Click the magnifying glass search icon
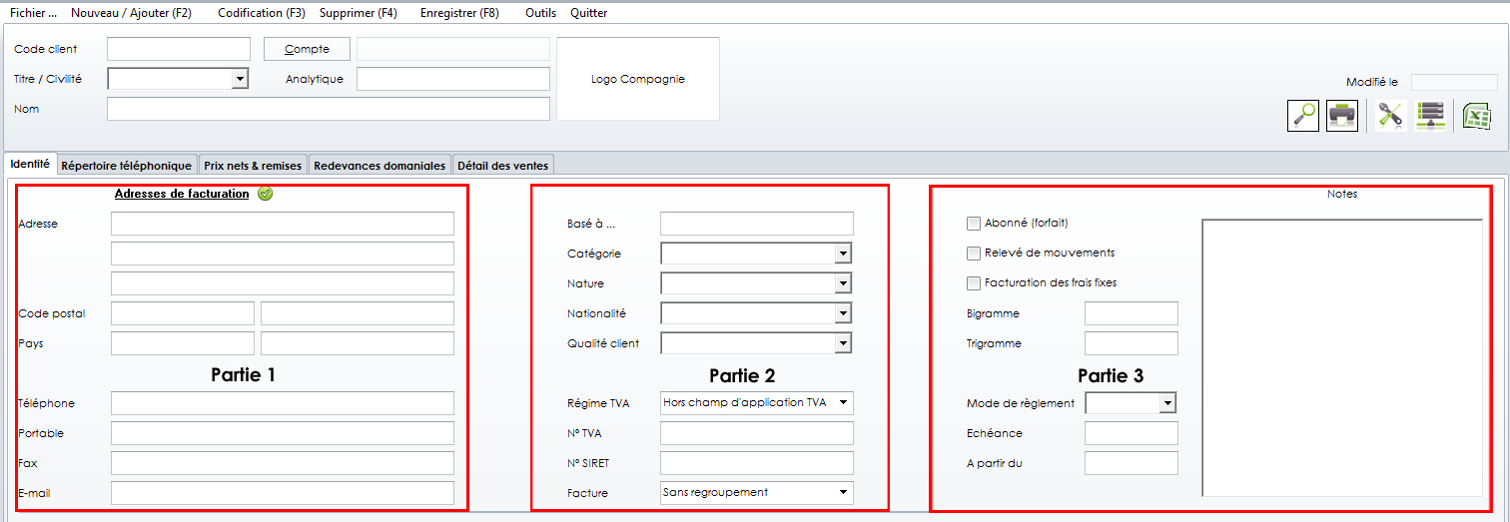The image size is (1510, 522). [1303, 116]
